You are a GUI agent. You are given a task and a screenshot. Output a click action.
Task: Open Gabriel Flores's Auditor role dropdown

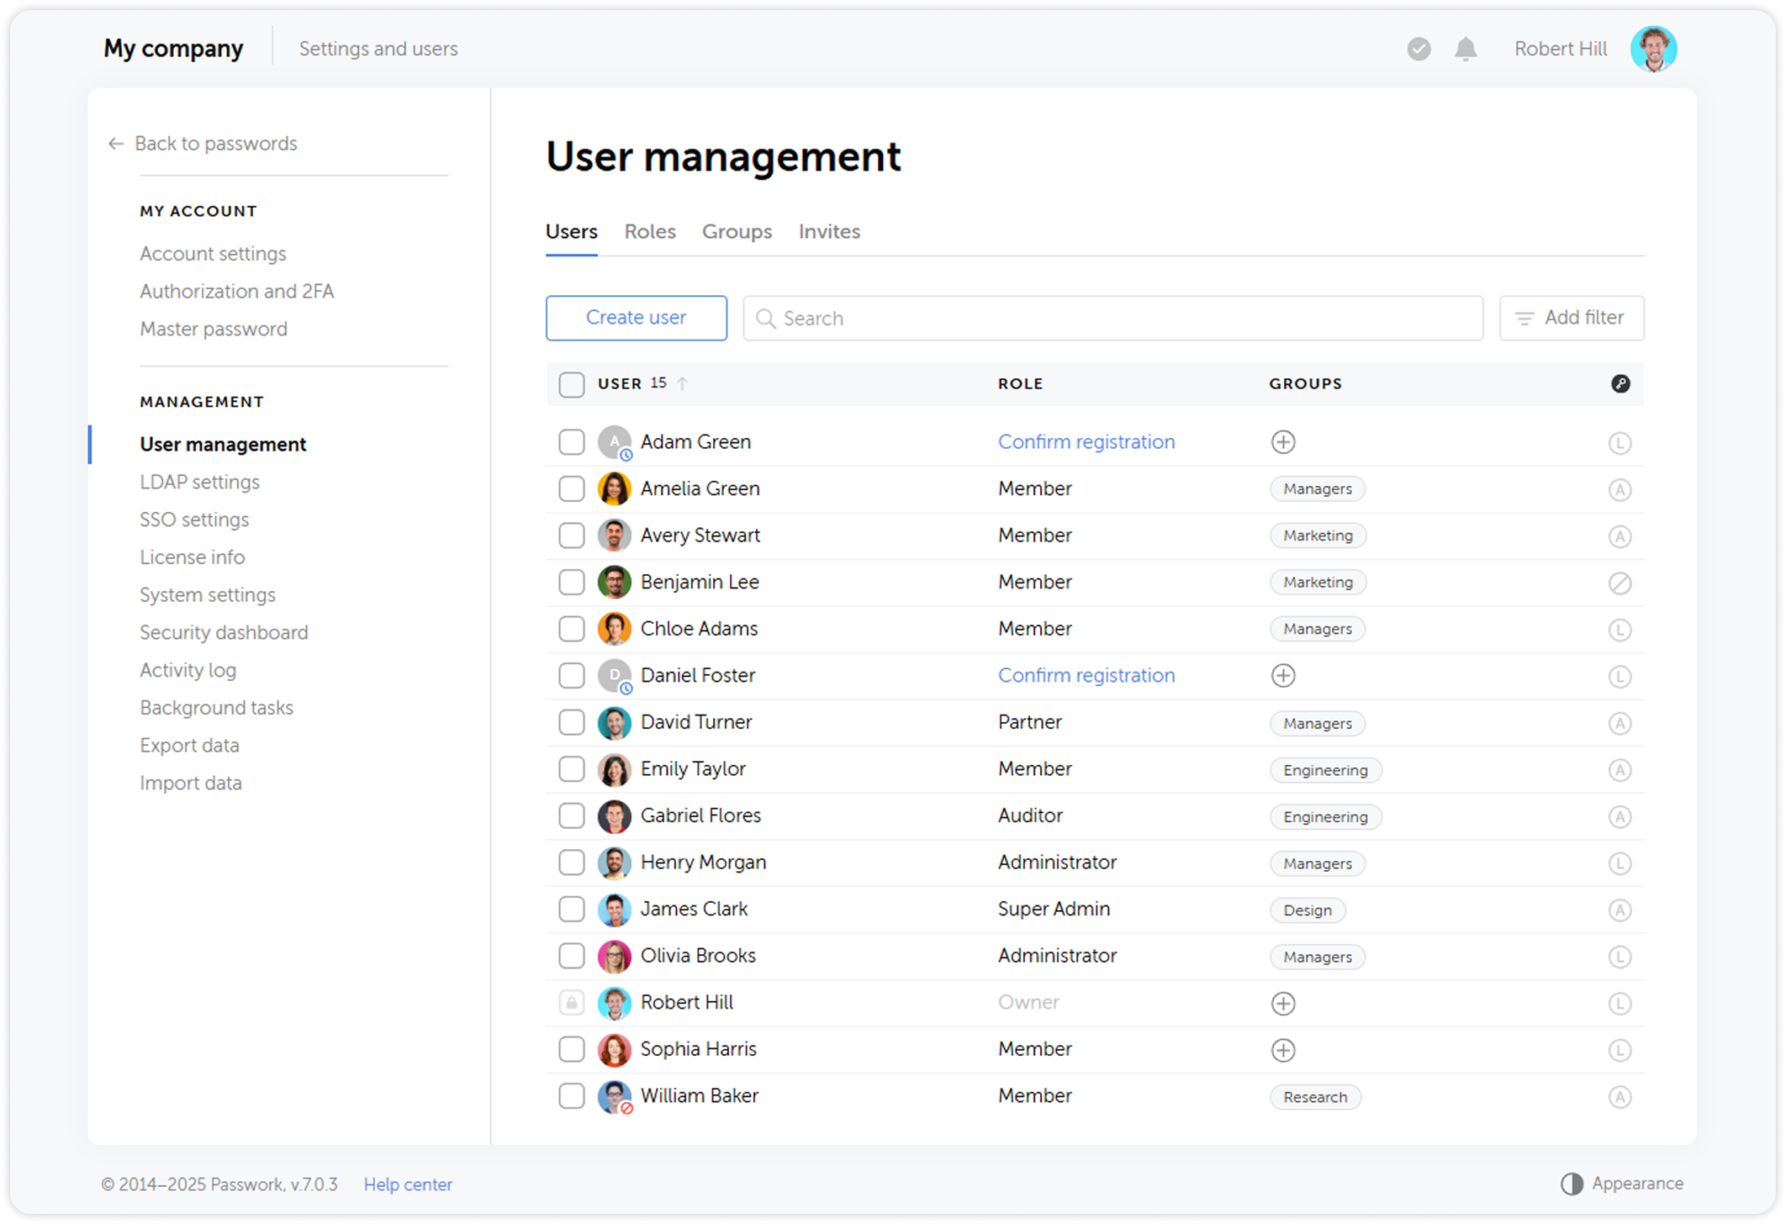point(1030,815)
